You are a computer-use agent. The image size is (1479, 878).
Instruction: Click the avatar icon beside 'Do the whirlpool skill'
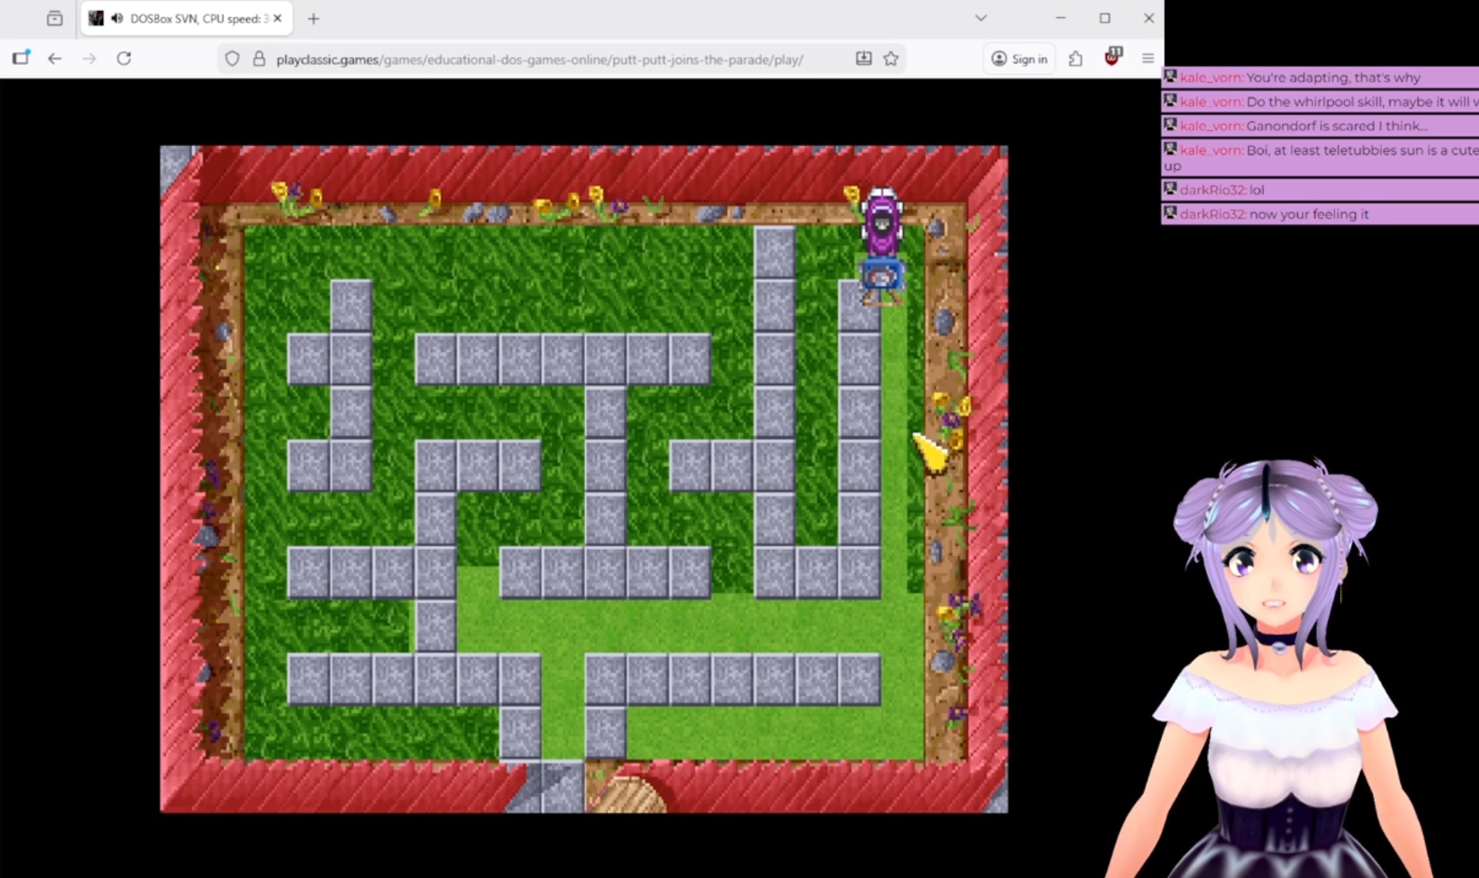coord(1169,101)
